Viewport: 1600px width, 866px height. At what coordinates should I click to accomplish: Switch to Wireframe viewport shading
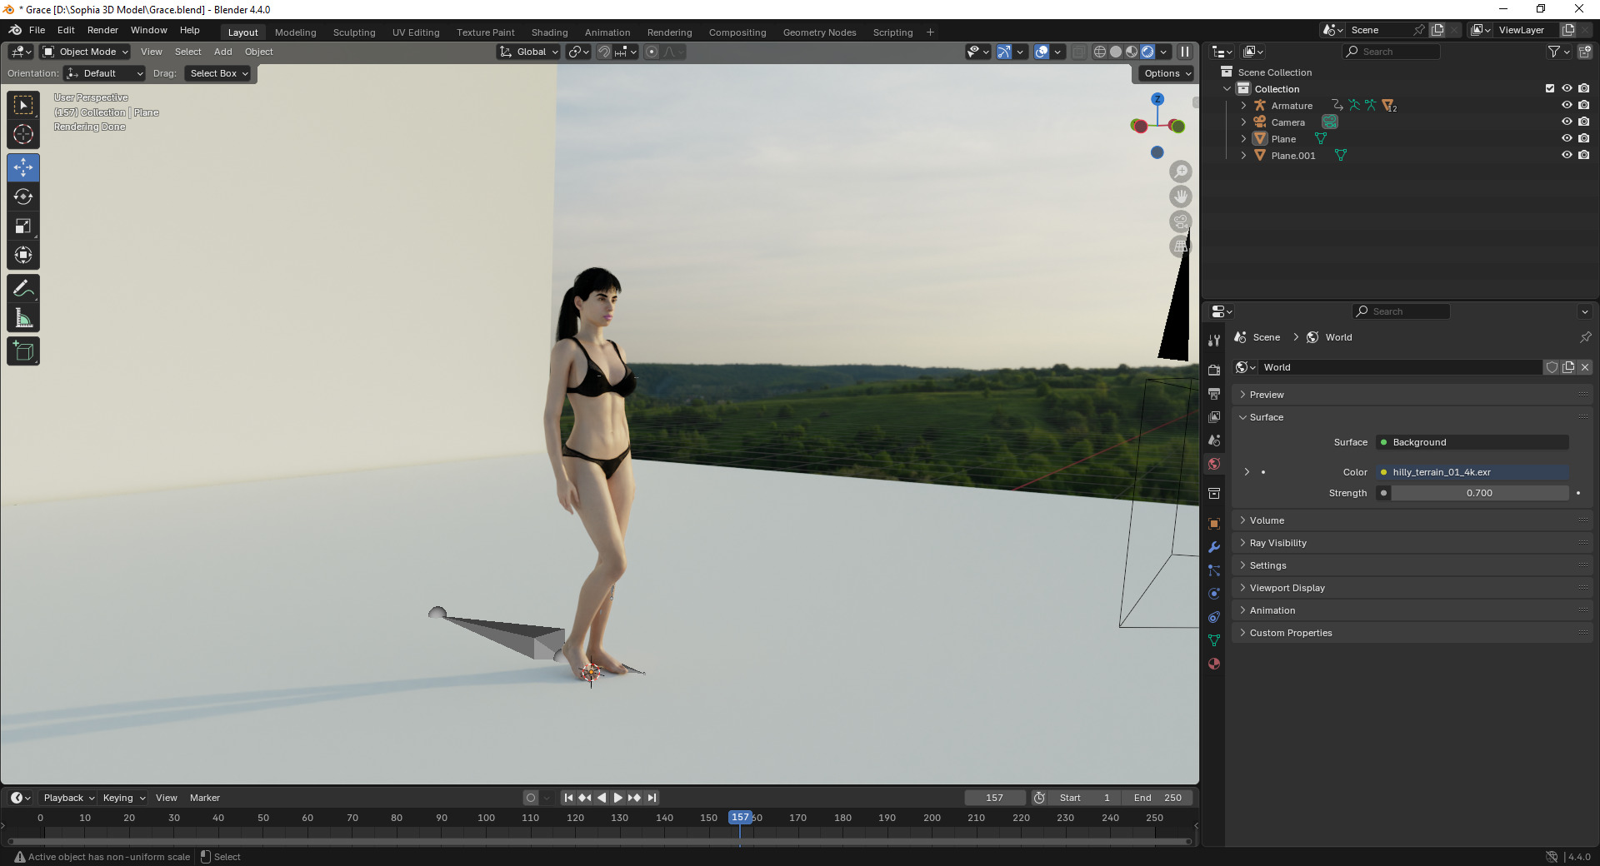(1100, 52)
